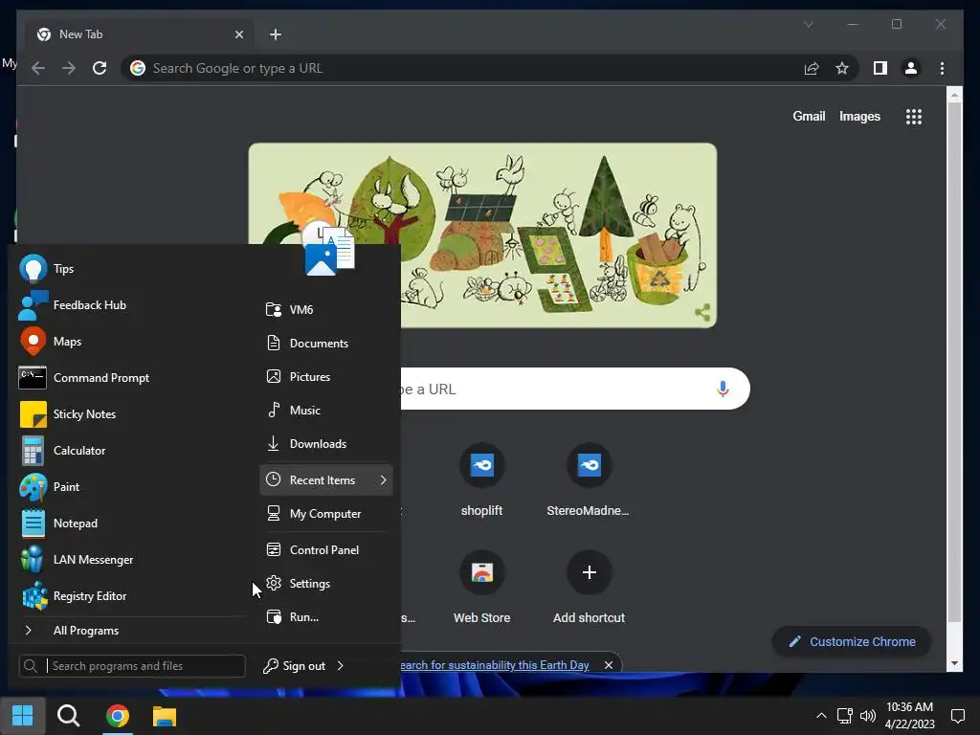The image size is (980, 735).
Task: Open the shoplift shortcut
Action: pyautogui.click(x=482, y=480)
